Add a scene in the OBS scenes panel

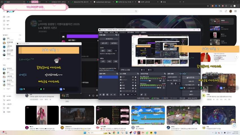coord(100,94)
